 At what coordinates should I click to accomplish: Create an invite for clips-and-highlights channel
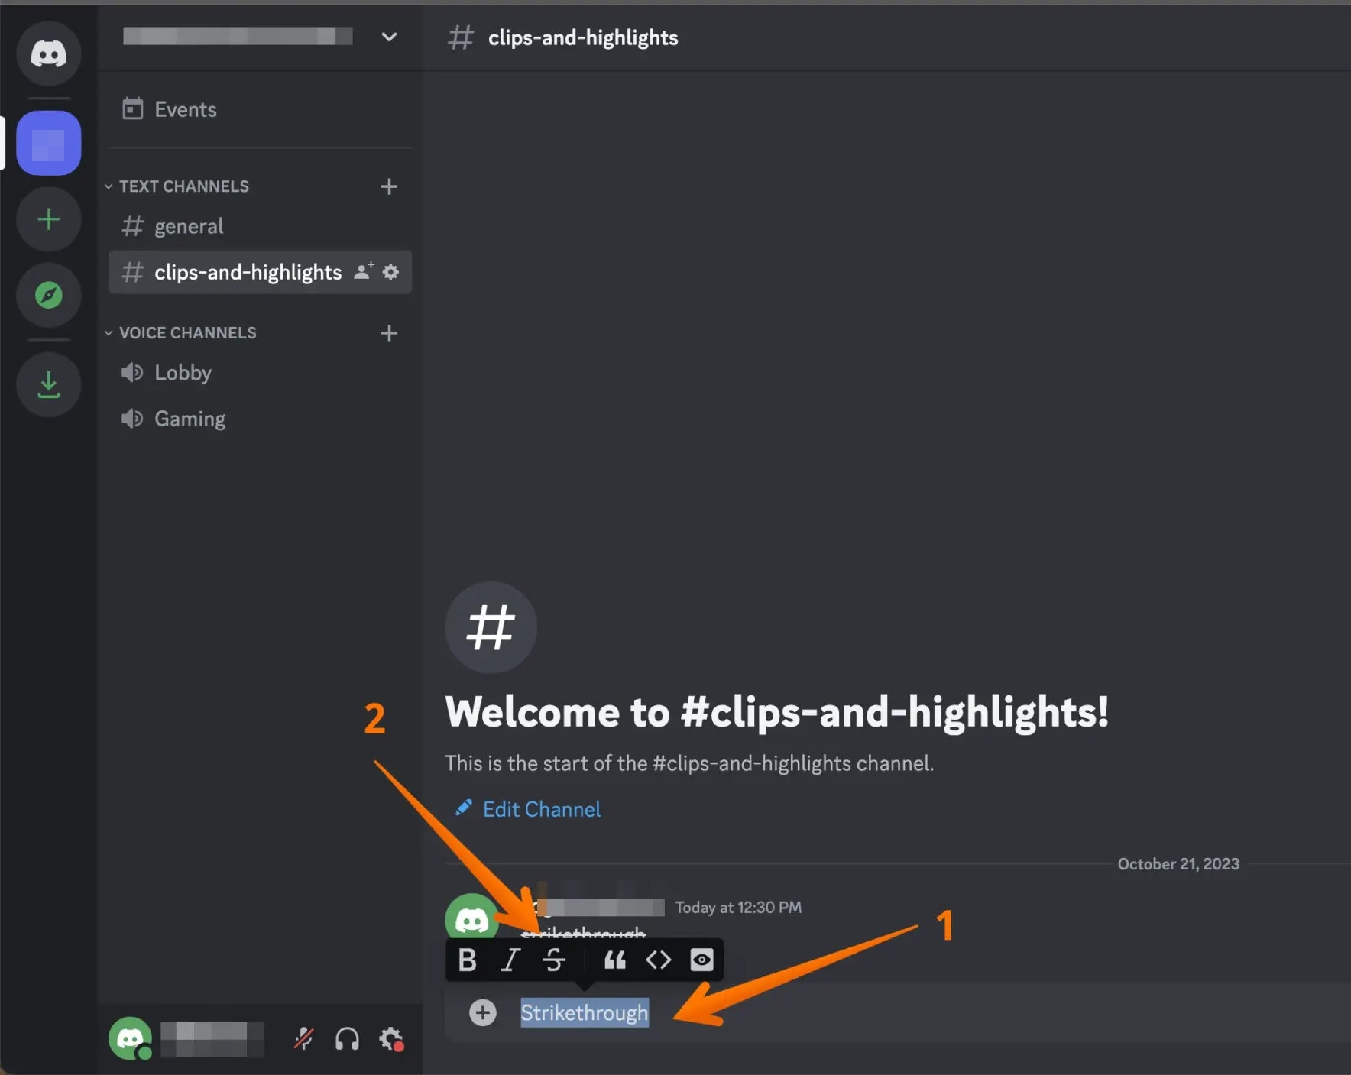(x=363, y=272)
